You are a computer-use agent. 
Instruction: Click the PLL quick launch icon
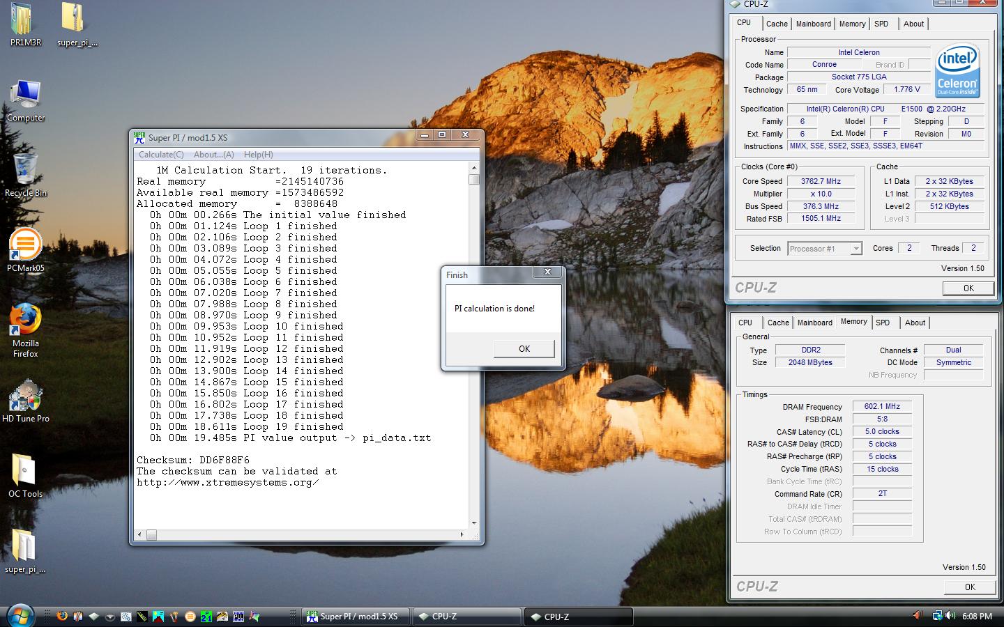238,617
